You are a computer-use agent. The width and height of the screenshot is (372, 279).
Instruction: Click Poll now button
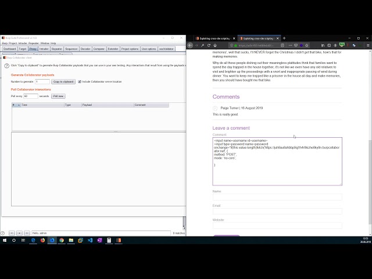(x=58, y=96)
